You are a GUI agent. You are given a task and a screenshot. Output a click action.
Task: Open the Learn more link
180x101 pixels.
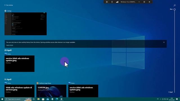tap(10, 45)
